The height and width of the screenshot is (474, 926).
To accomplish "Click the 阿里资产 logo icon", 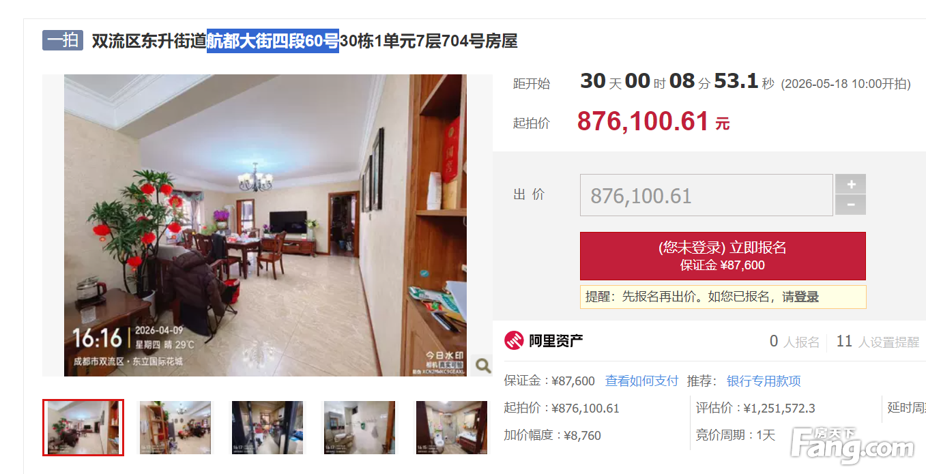I will (x=514, y=340).
